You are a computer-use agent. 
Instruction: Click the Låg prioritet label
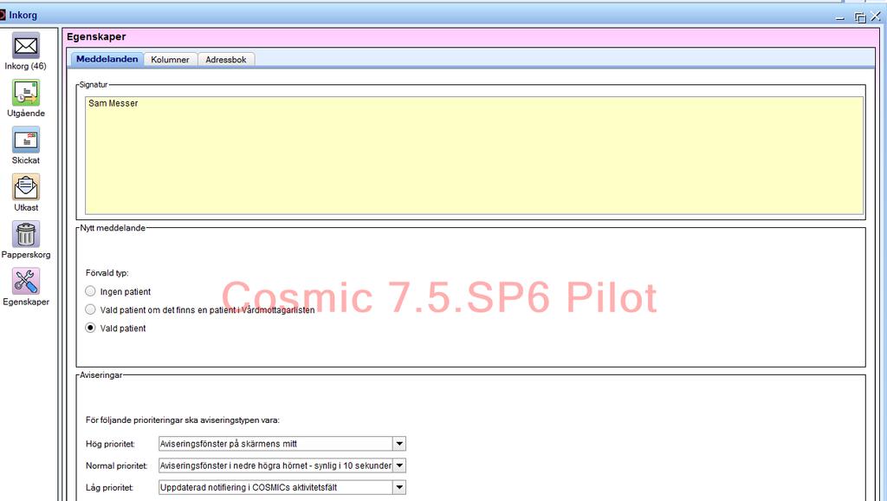pos(110,487)
